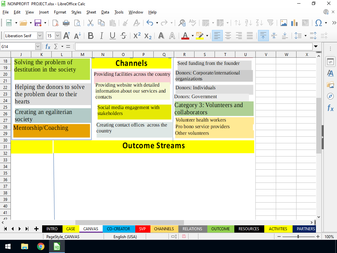The height and width of the screenshot is (253, 337).
Task: Open the sidebar Gallery panel
Action: point(330,85)
